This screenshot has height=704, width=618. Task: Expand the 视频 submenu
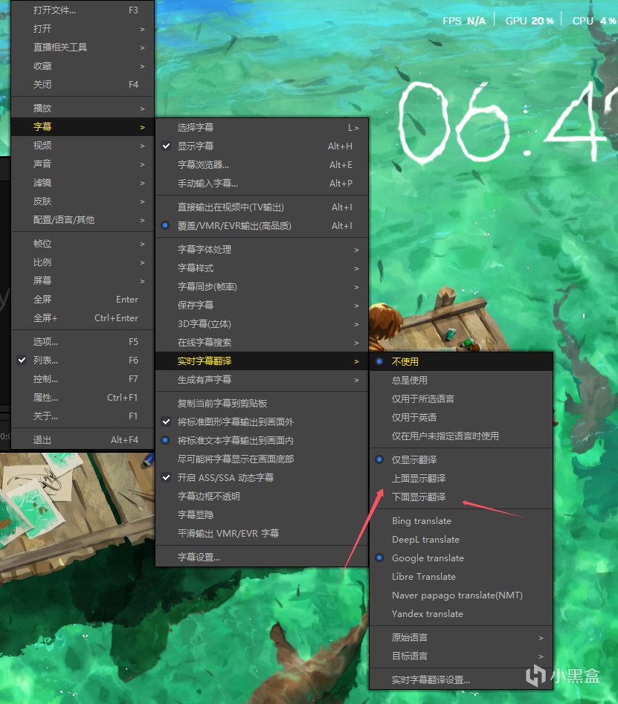(83, 145)
